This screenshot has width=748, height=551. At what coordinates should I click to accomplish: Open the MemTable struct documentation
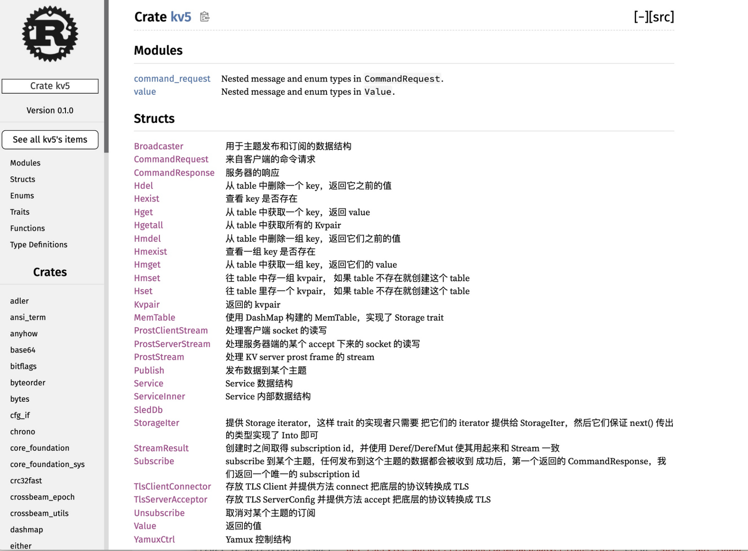pyautogui.click(x=154, y=317)
